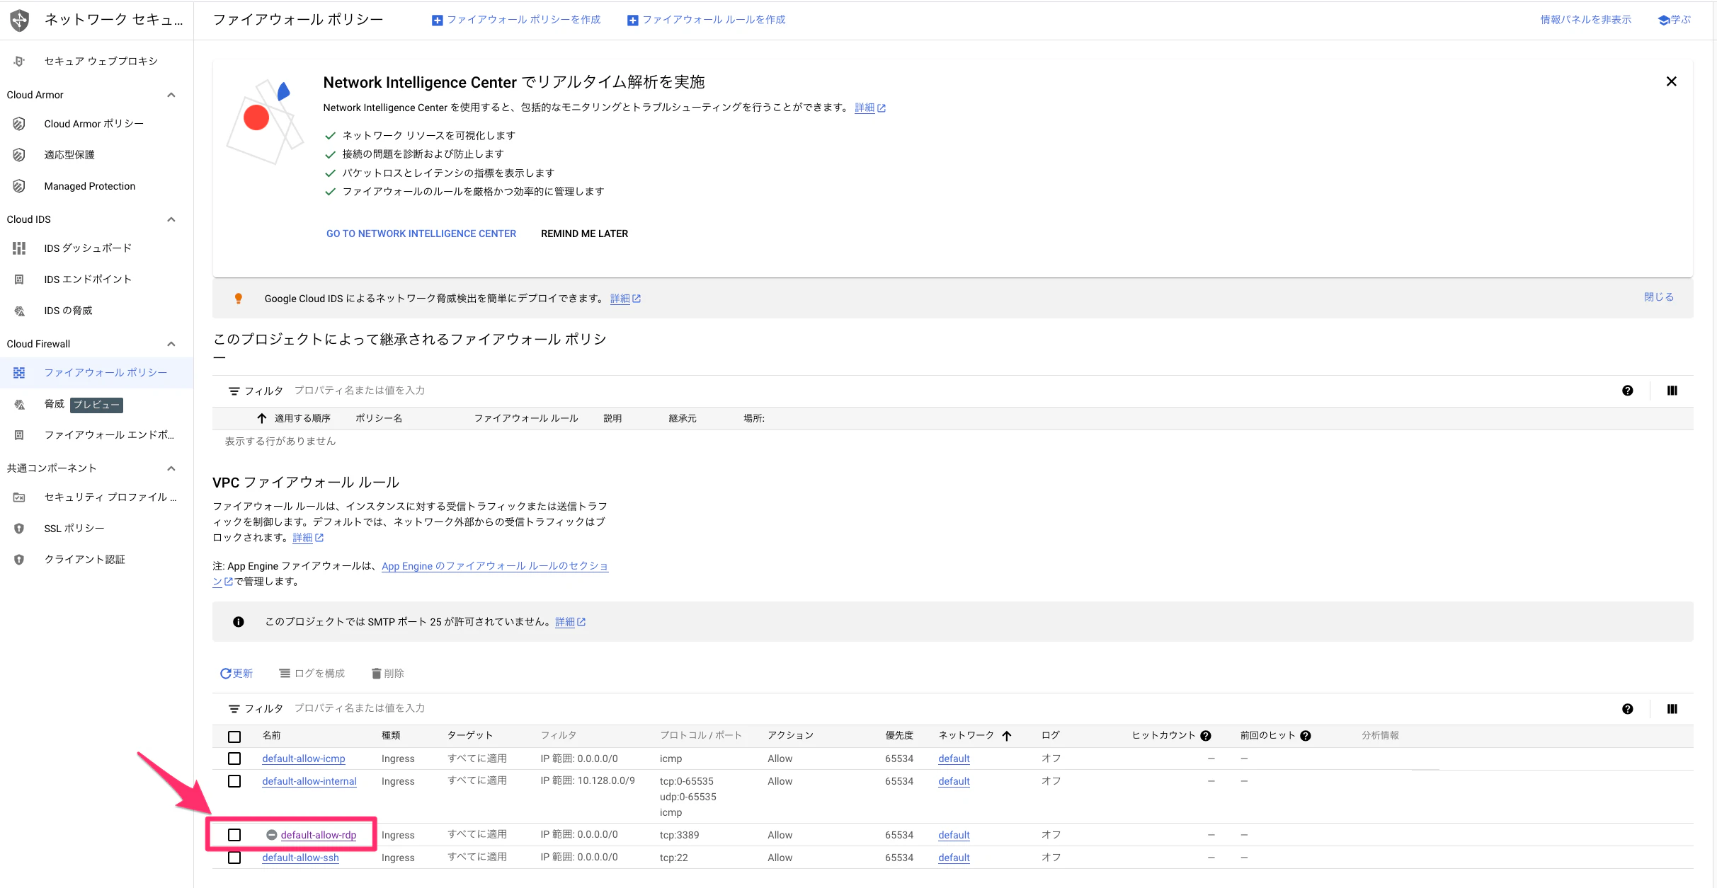This screenshot has width=1717, height=888.
Task: Select the default-allow-rdp checkbox
Action: 234,835
